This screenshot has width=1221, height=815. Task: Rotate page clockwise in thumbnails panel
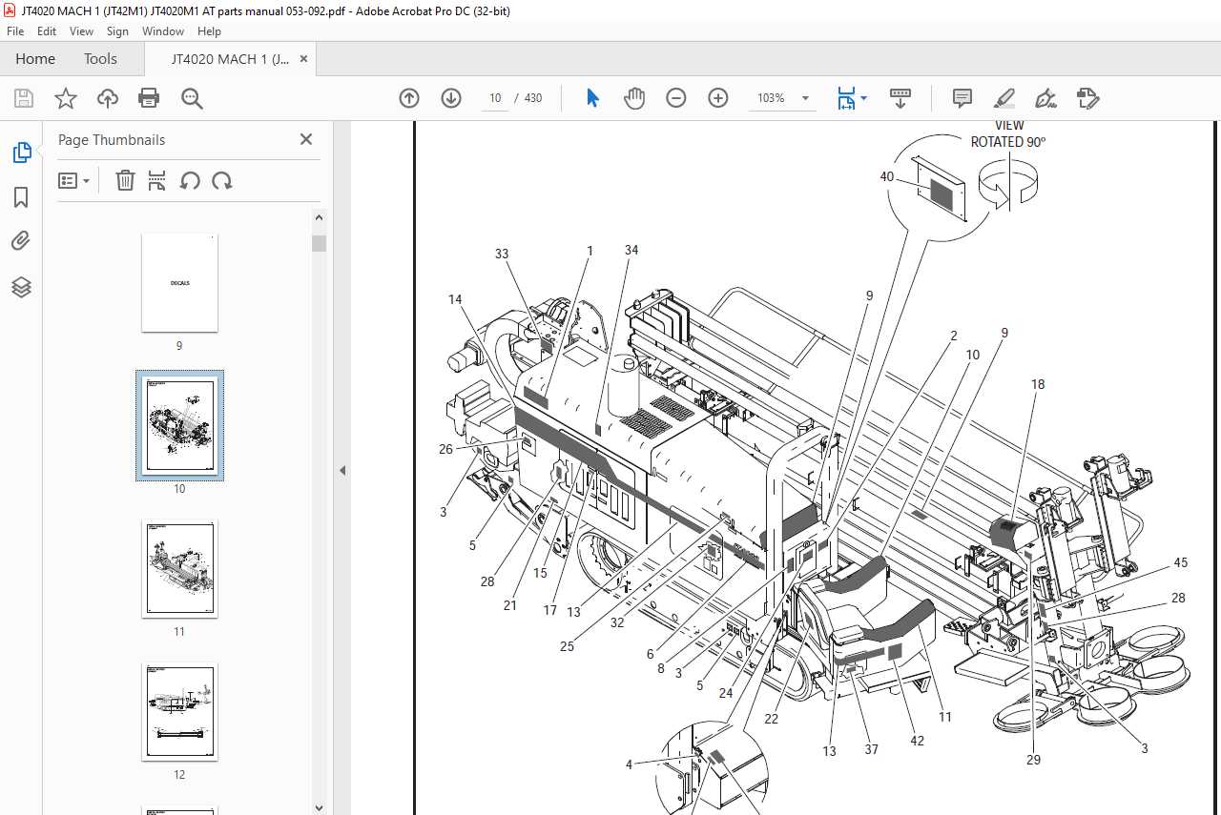pos(222,180)
